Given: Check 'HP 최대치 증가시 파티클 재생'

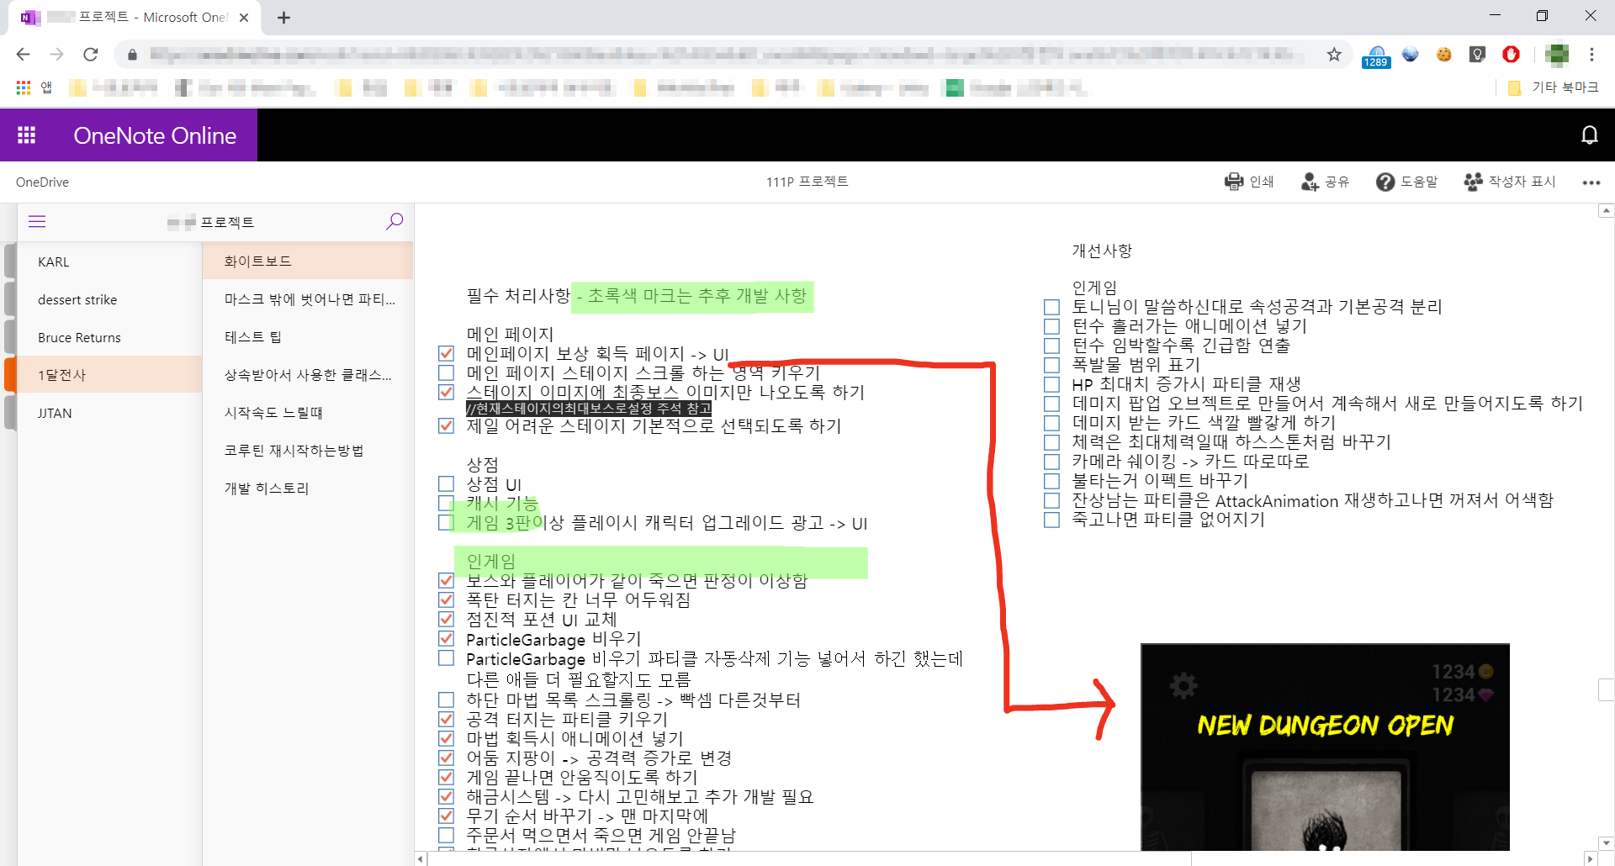Looking at the screenshot, I should 1051,384.
